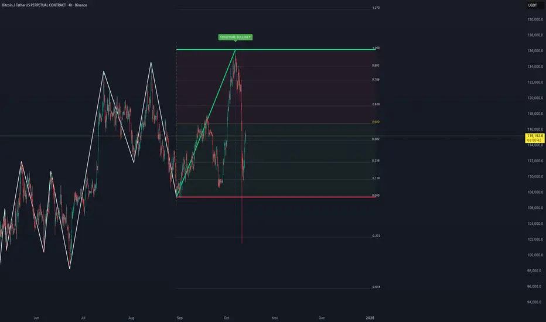This screenshot has width=546, height=322.
Task: Click 94,000.0 on the price scale
Action: coord(535,302)
